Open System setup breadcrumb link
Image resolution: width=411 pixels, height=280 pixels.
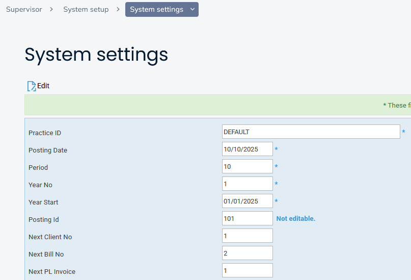[86, 9]
